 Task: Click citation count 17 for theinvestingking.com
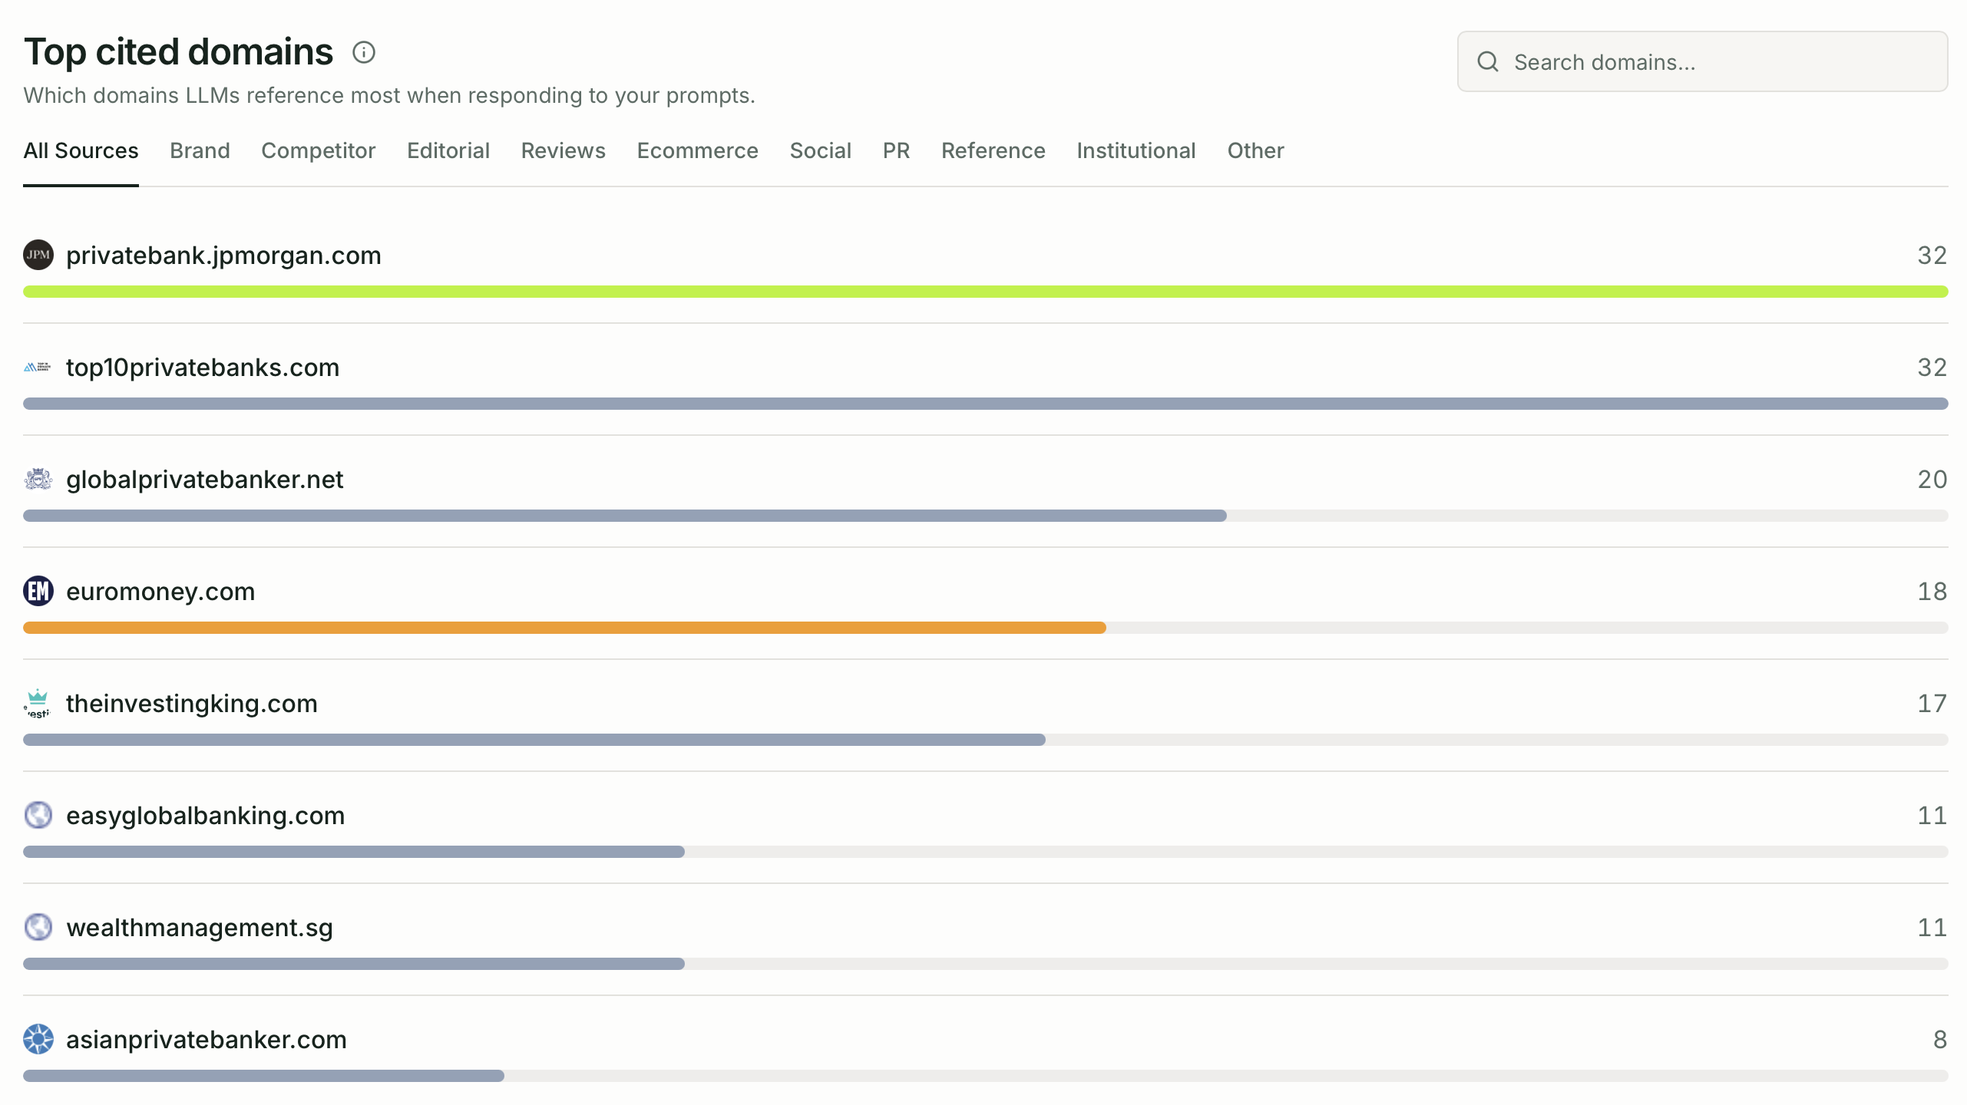(x=1932, y=703)
